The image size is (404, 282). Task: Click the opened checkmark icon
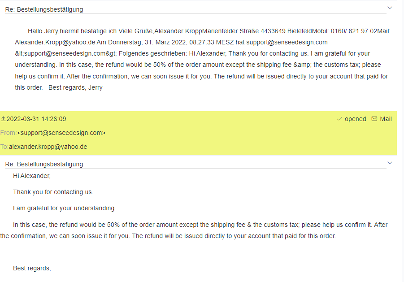coord(339,119)
